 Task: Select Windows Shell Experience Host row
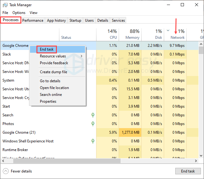pos(100,141)
